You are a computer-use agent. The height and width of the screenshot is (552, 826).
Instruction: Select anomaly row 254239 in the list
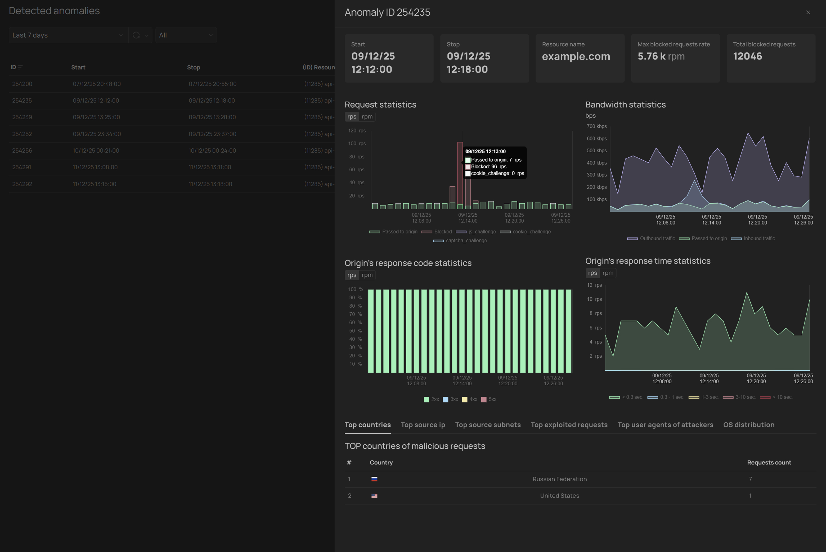click(x=22, y=117)
